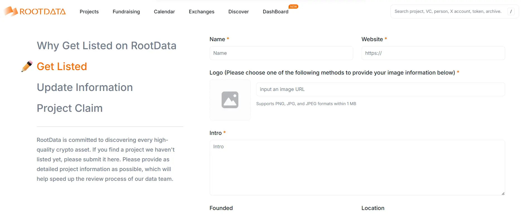Image resolution: width=523 pixels, height=215 pixels.
Task: Click the Website https:// field
Action: [433, 53]
